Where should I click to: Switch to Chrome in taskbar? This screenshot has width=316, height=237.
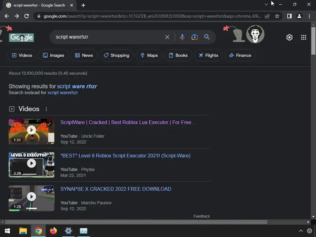coord(38,231)
